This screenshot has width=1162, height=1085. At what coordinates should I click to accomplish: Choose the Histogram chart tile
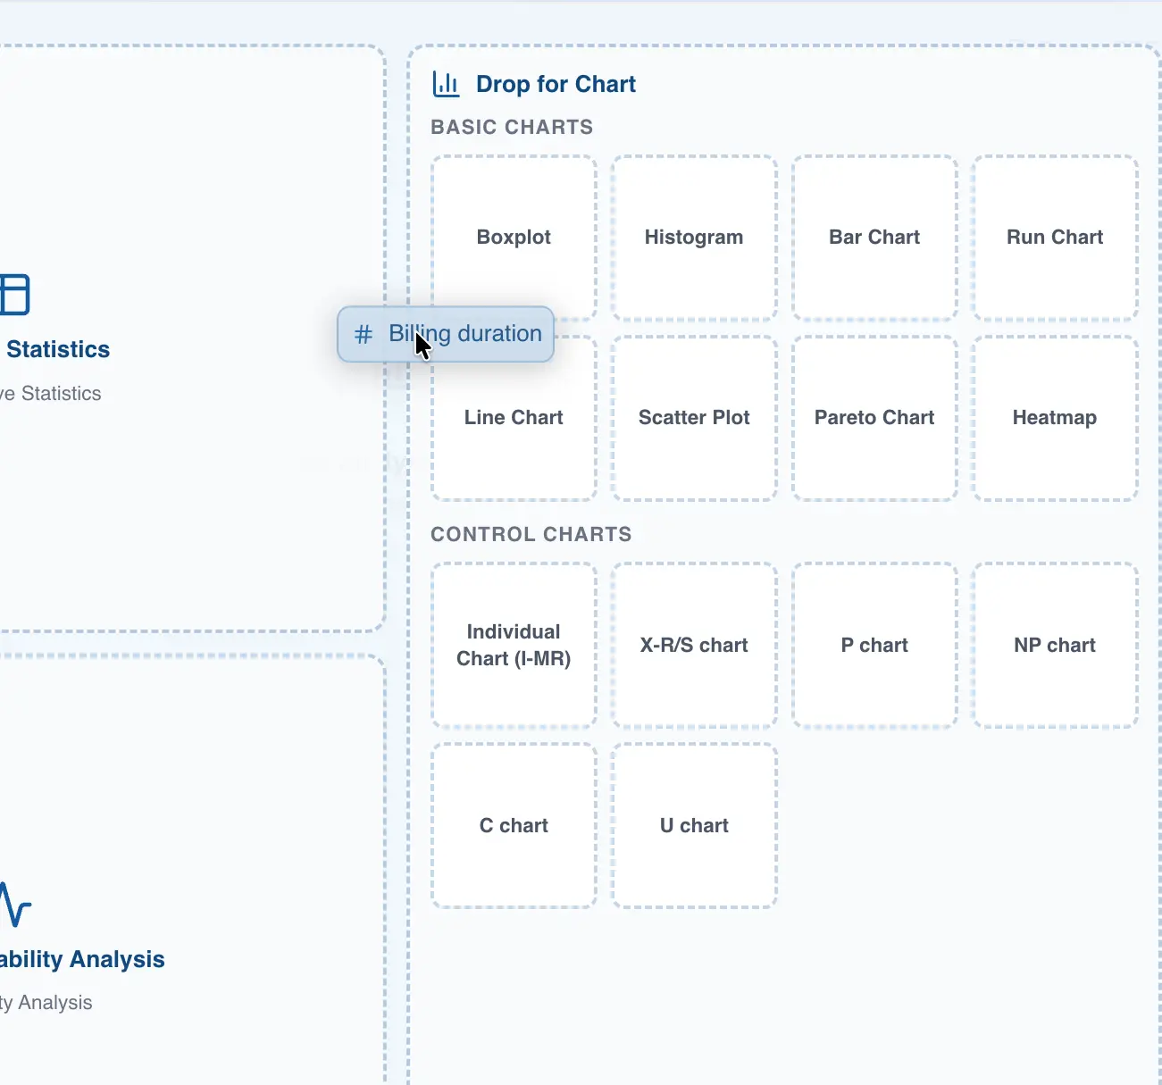[694, 238]
